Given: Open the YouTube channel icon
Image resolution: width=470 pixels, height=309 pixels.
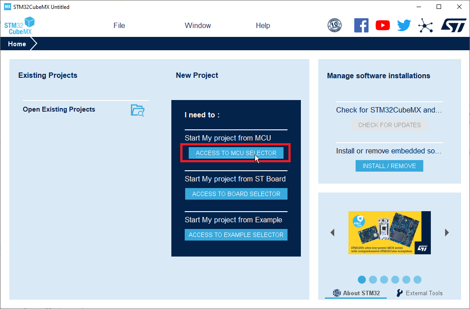Looking at the screenshot, I should (382, 25).
